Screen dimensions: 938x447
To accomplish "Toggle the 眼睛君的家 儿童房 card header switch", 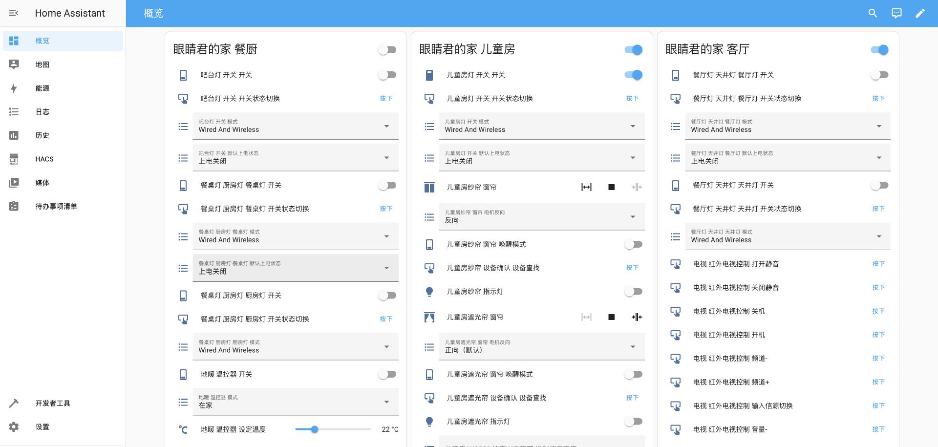I will [634, 50].
